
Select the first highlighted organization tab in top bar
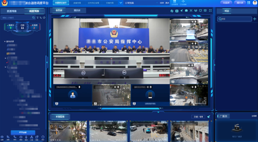point(61,3)
